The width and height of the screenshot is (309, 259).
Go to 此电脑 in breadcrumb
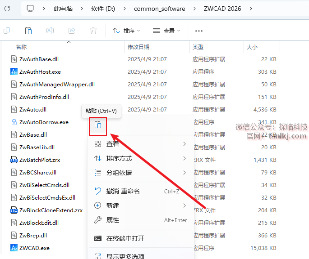pyautogui.click(x=63, y=9)
